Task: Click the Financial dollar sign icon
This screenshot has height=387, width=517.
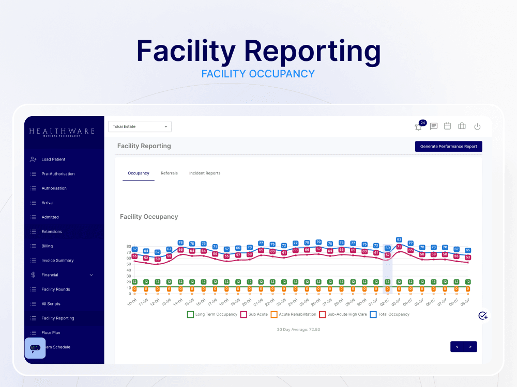Action: (x=33, y=275)
